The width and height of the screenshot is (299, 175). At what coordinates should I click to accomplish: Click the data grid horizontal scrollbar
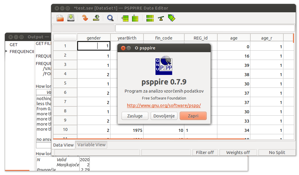tap(149, 139)
